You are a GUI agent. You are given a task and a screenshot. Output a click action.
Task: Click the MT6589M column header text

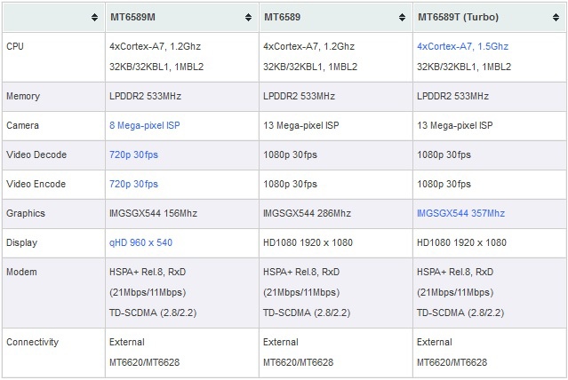132,17
